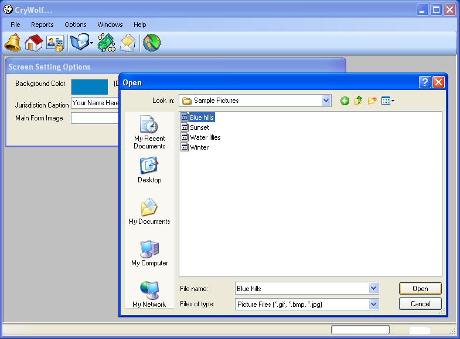Expand the File name dropdown arrow
460x339 pixels.
(x=373, y=288)
